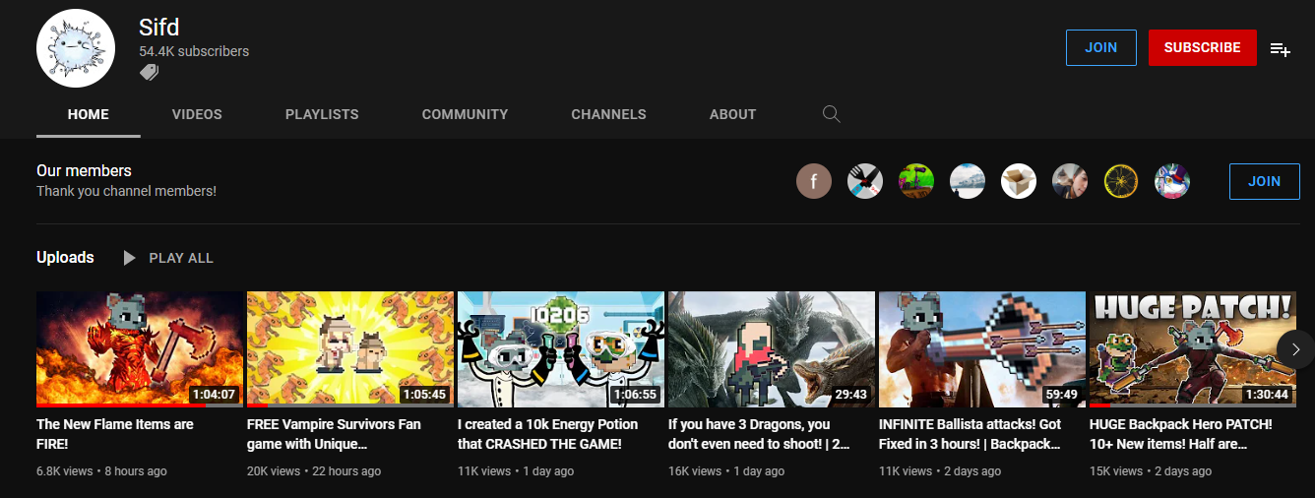The height and width of the screenshot is (498, 1315).
Task: Click the tag icon under subscriber count
Action: tap(149, 72)
